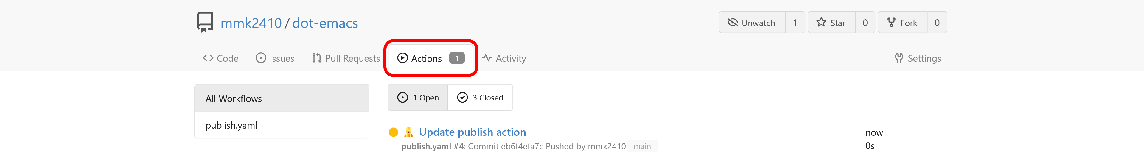Show the 3 Closed workflow runs

tap(480, 97)
